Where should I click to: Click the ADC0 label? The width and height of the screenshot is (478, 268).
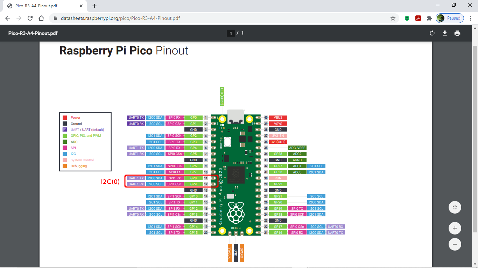(x=297, y=172)
